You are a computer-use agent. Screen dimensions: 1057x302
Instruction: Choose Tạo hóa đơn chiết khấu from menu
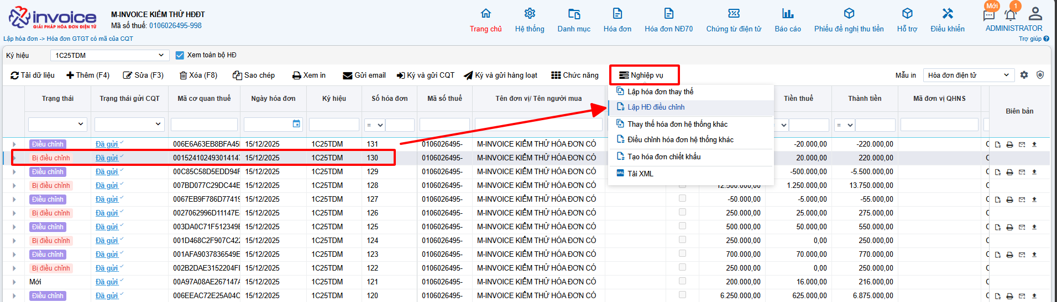[x=663, y=157]
